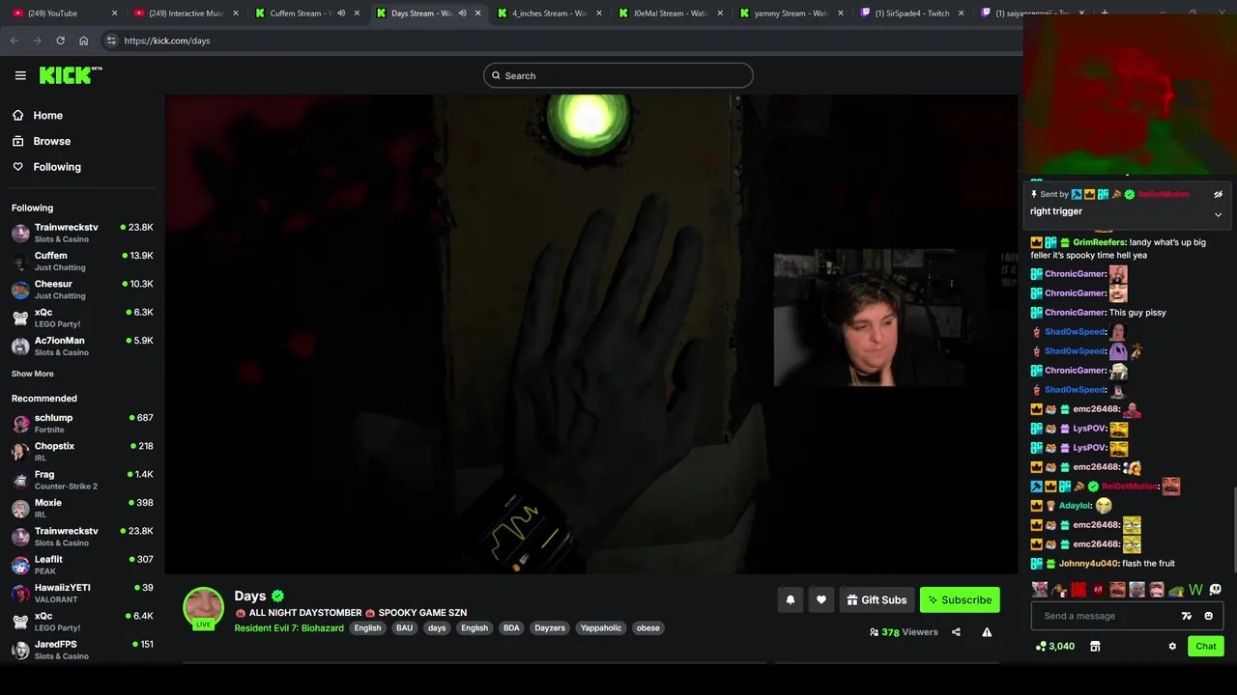The height and width of the screenshot is (695, 1237).
Task: Switch to the yammy Stream tab
Action: [791, 14]
